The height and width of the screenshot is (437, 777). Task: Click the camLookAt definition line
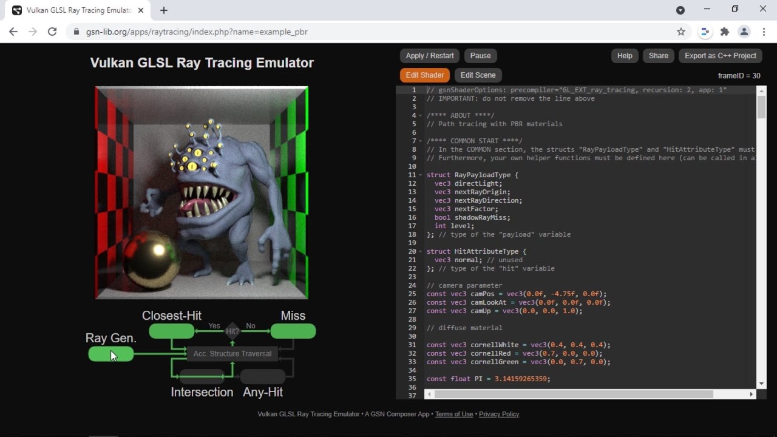coord(518,302)
